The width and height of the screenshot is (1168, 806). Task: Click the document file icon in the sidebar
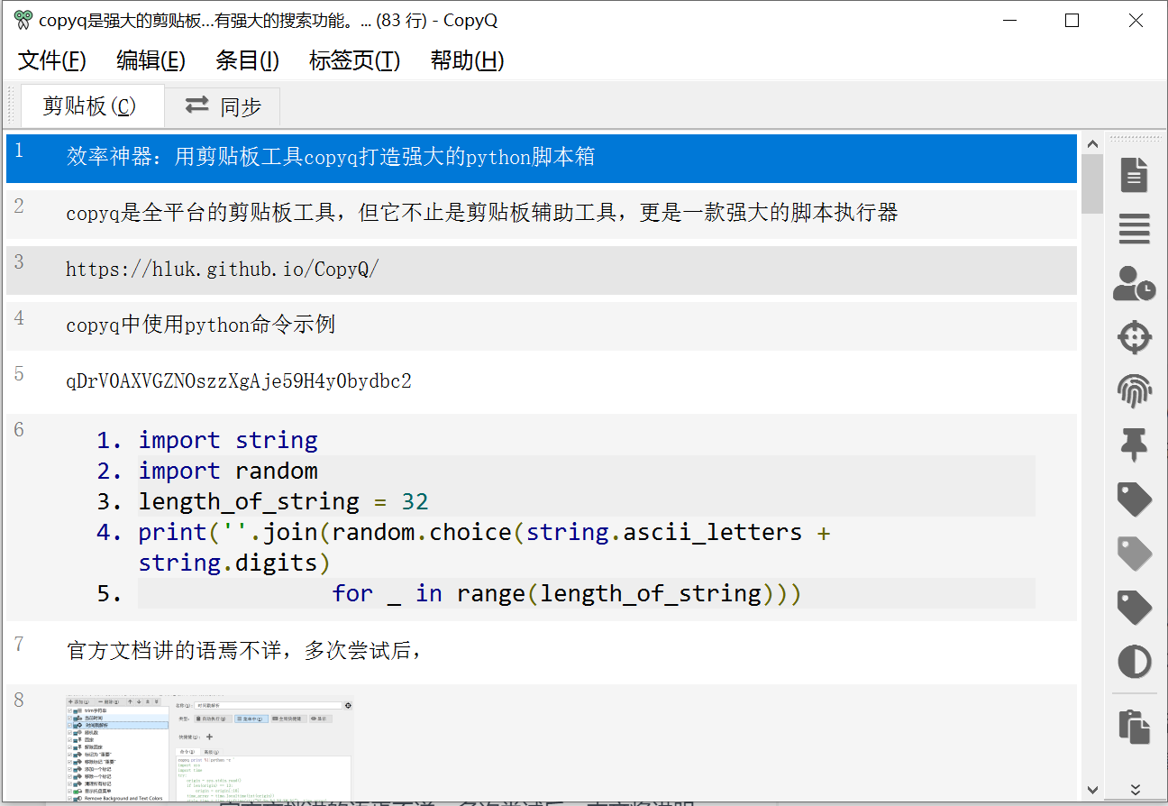[x=1134, y=174]
